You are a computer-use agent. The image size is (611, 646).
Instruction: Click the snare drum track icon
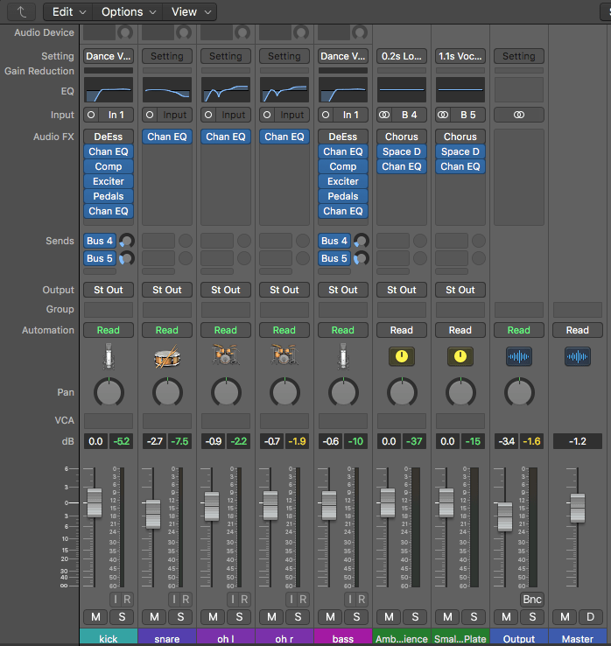(167, 355)
